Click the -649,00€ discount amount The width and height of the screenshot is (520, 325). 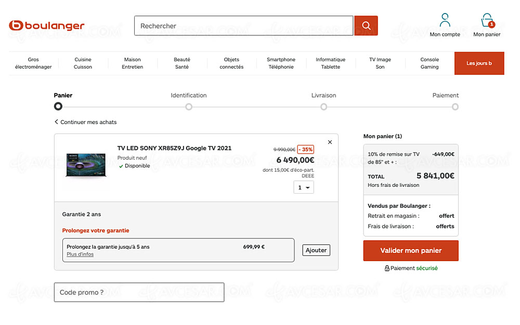(x=444, y=154)
